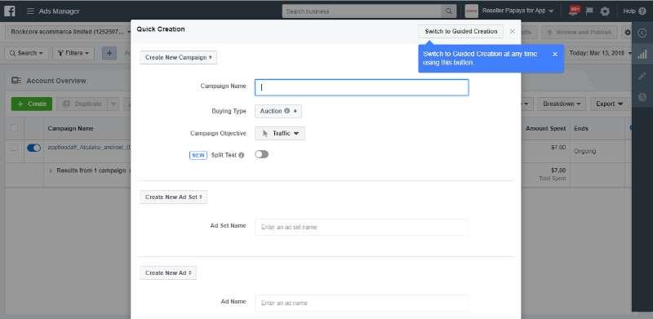Viewport: 653px width, 319px height.
Task: Click the Buying Type info icon
Action: point(287,111)
